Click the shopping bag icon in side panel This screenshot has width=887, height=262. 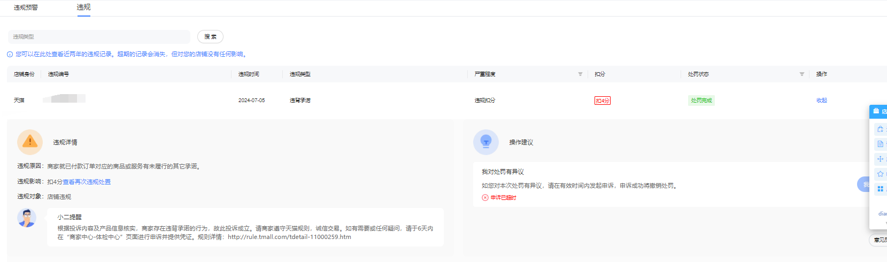tap(880, 129)
